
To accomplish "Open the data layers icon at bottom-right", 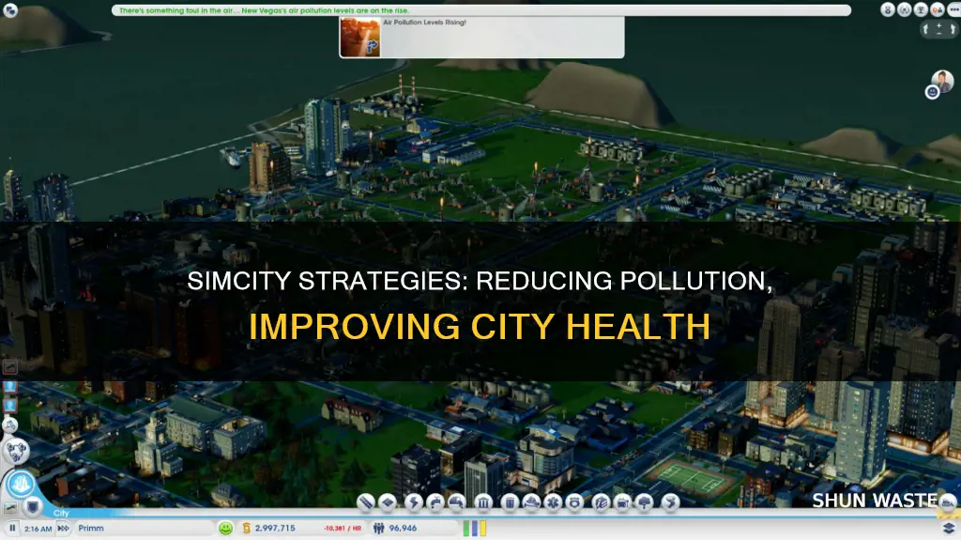I will 949,529.
